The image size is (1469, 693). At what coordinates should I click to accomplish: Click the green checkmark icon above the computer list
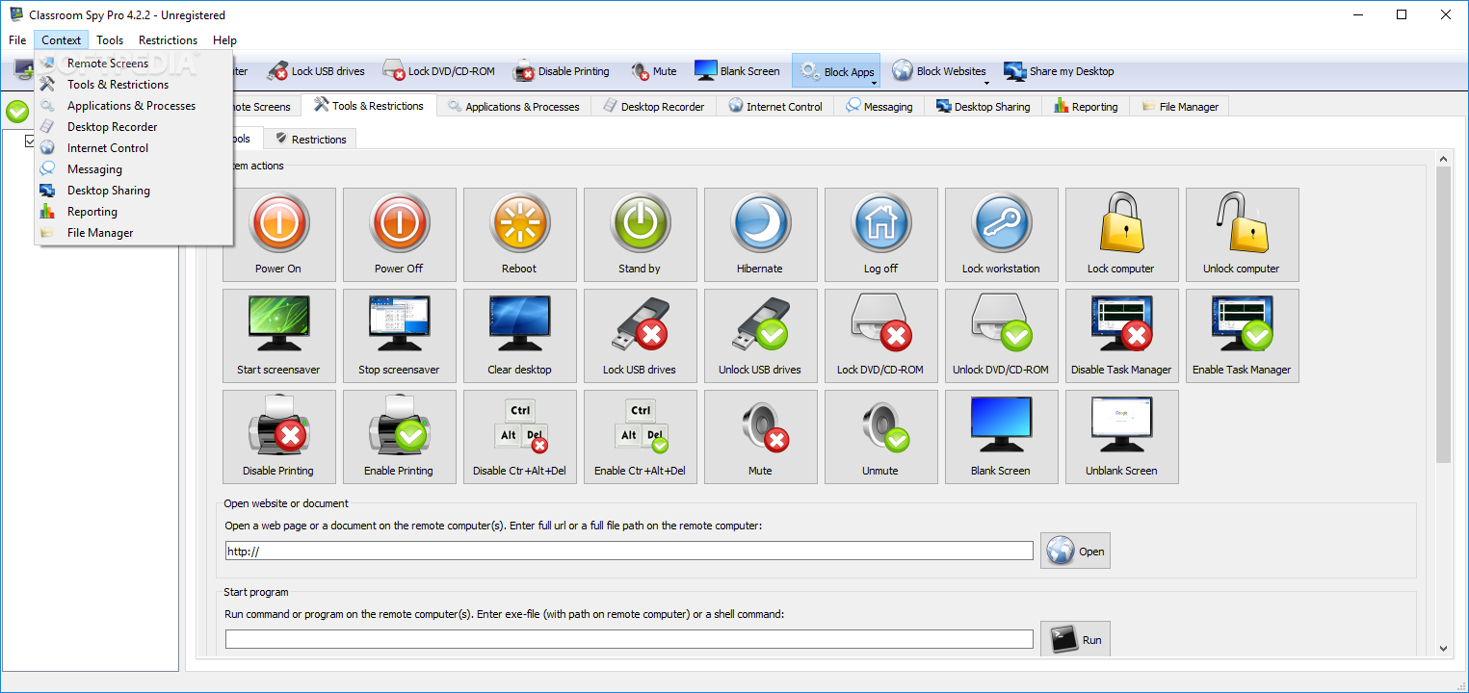[x=17, y=112]
